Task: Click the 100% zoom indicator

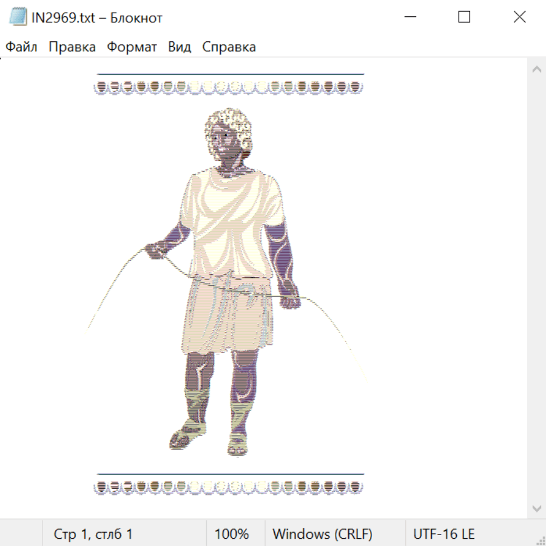Action: [x=232, y=534]
